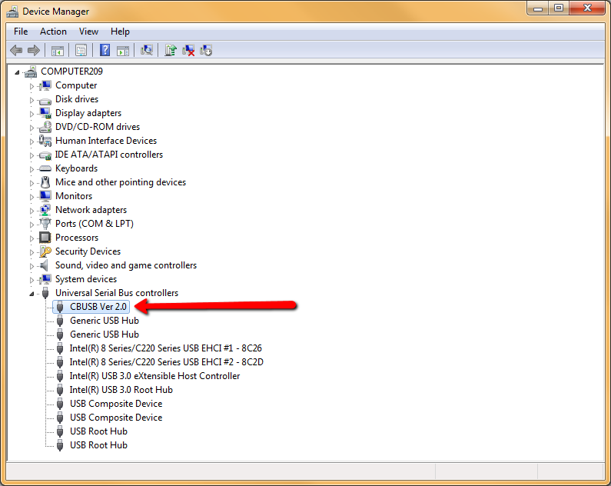Screen dimensions: 611x486
Task: Select the COMPUTER209 root label
Action: 71,72
